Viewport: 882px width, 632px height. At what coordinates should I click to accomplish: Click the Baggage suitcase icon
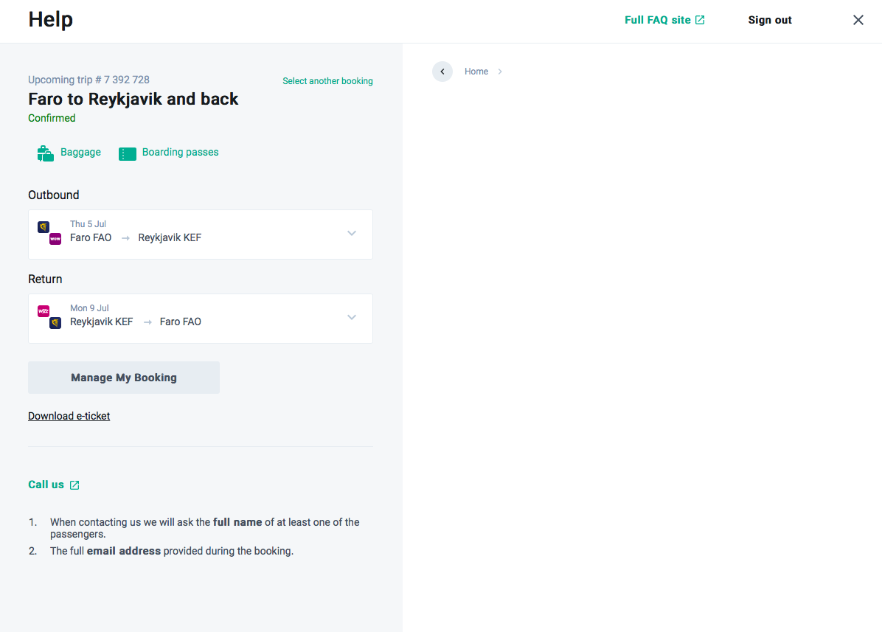pos(45,152)
